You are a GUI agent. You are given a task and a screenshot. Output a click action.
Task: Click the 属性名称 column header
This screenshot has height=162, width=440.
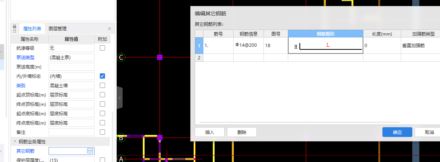coord(30,39)
